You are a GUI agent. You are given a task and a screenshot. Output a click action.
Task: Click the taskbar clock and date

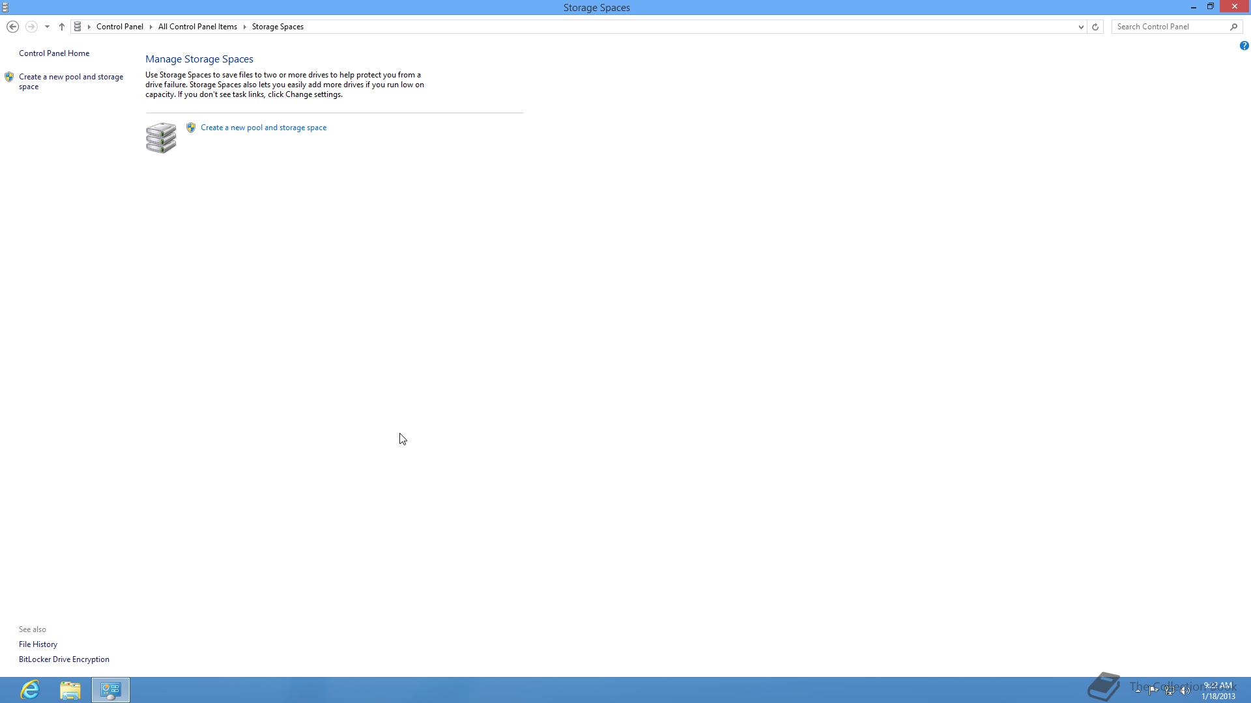pyautogui.click(x=1218, y=691)
